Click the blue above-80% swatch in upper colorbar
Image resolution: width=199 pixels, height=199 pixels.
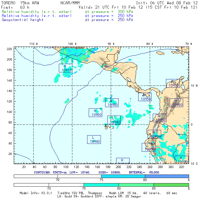(x=167, y=176)
